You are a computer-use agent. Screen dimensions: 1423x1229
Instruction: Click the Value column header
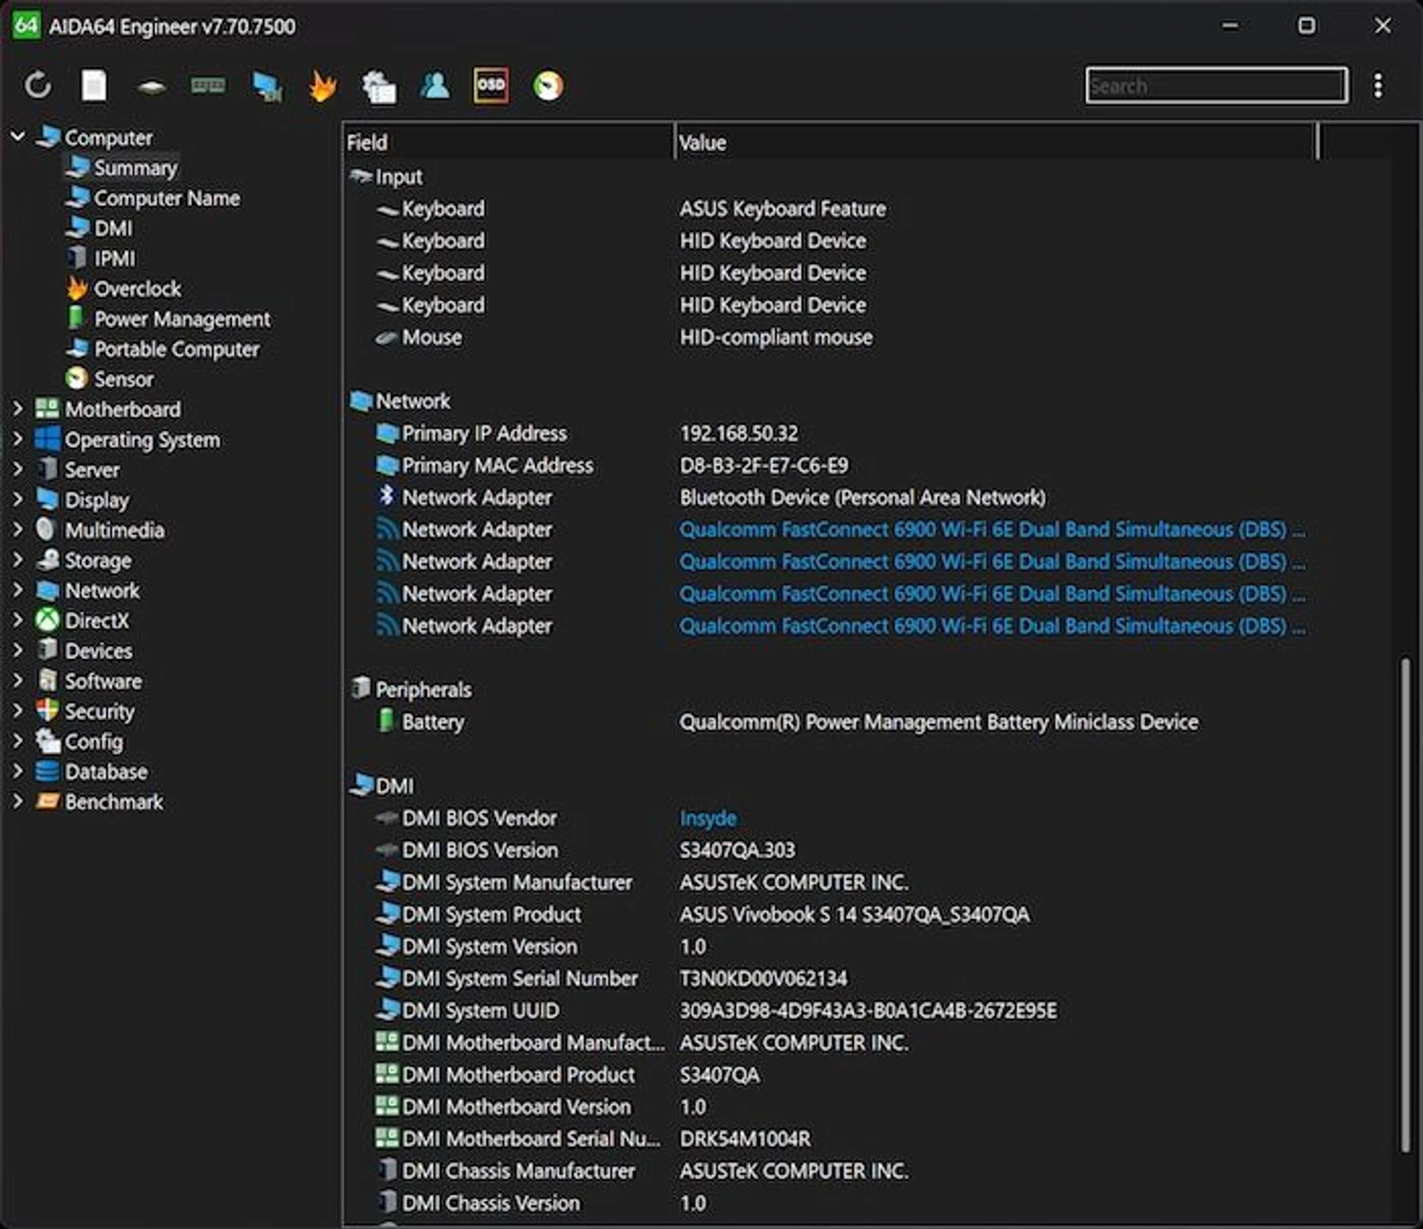click(x=997, y=142)
